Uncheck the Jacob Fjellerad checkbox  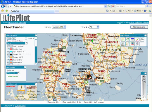point(8,63)
